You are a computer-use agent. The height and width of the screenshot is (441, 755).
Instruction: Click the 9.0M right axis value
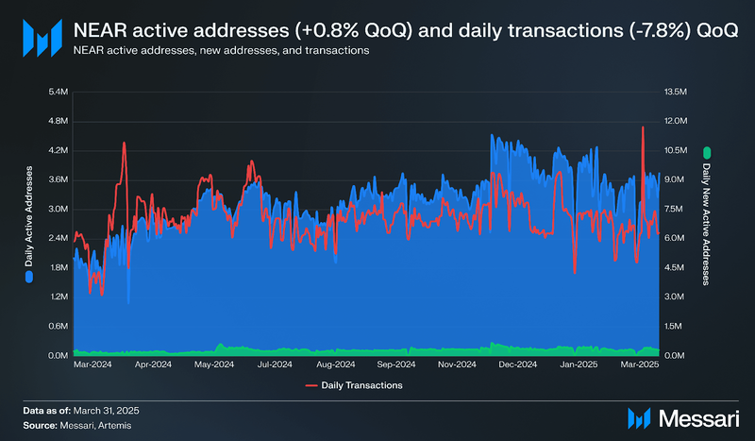pyautogui.click(x=674, y=179)
